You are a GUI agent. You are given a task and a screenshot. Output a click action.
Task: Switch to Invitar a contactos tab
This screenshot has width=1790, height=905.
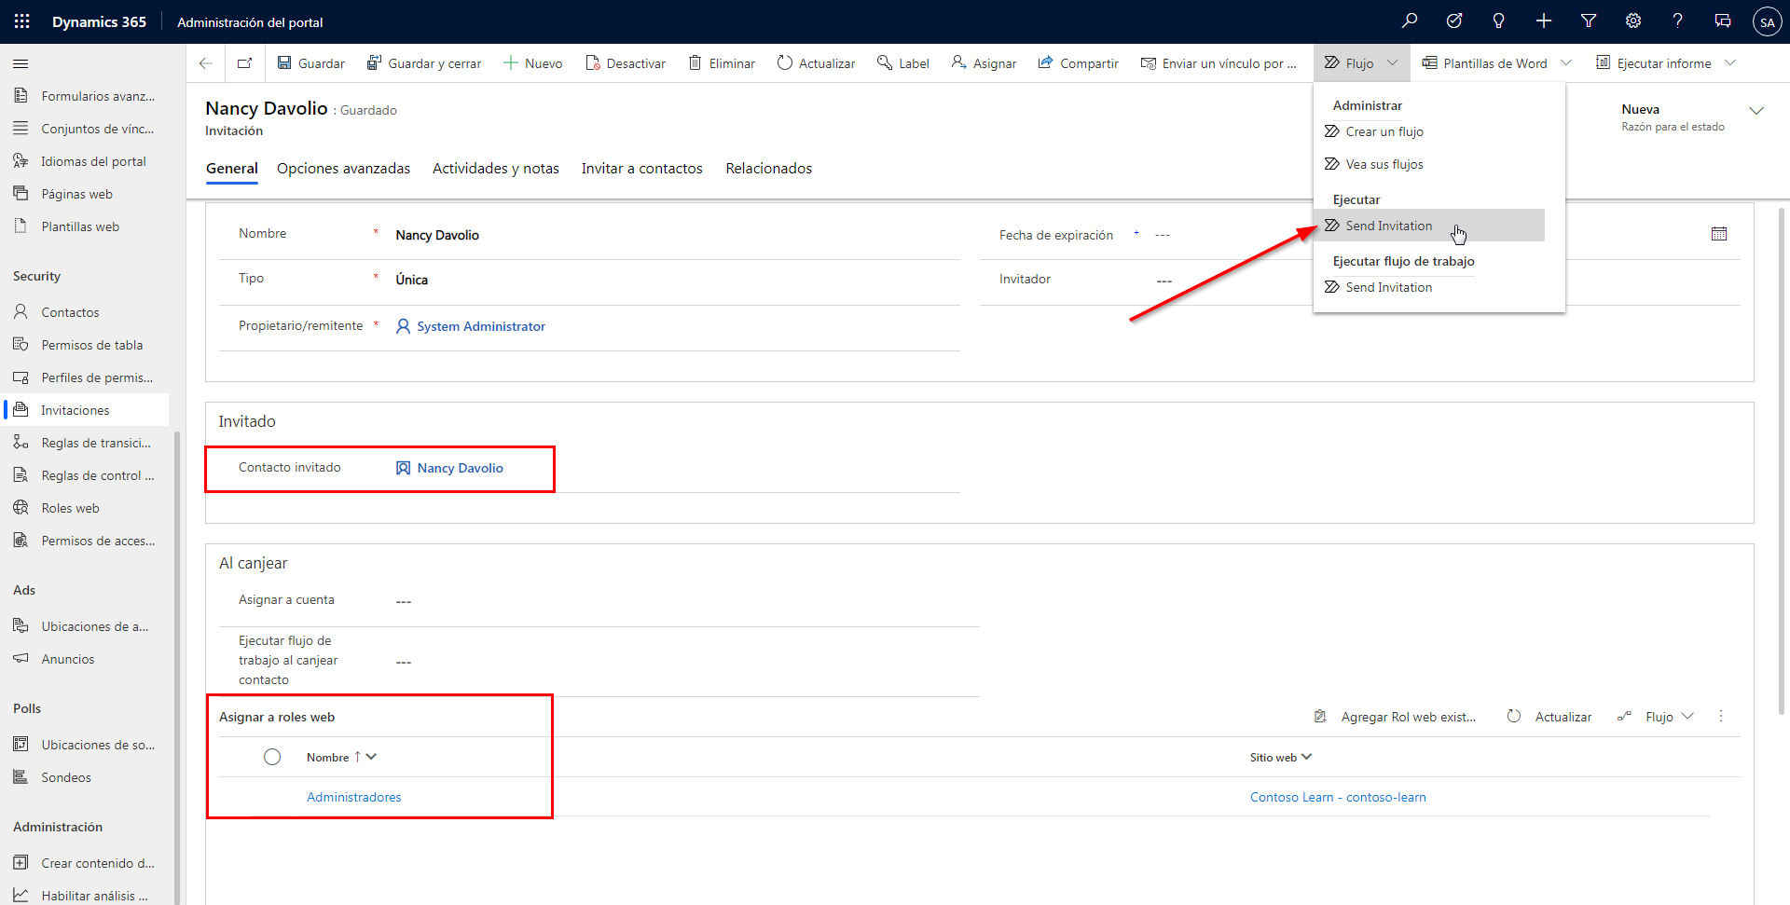pyautogui.click(x=642, y=169)
